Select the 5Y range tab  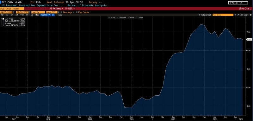click(32, 15)
